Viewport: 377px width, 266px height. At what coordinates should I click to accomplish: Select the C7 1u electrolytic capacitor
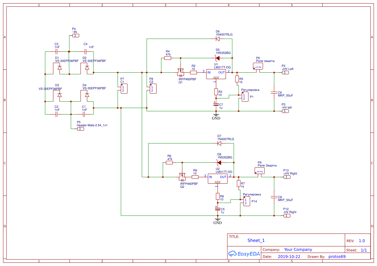pyautogui.click(x=216, y=104)
